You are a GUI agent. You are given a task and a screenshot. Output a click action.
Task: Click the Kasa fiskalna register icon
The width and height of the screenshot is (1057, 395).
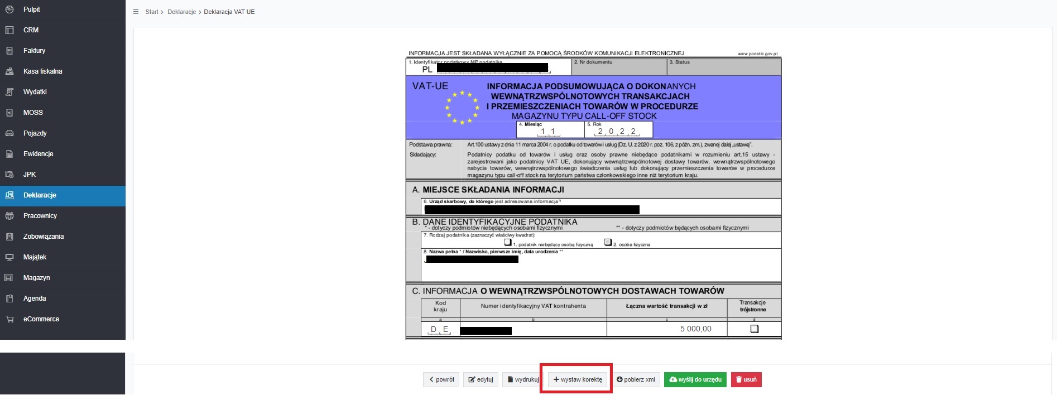(x=9, y=71)
